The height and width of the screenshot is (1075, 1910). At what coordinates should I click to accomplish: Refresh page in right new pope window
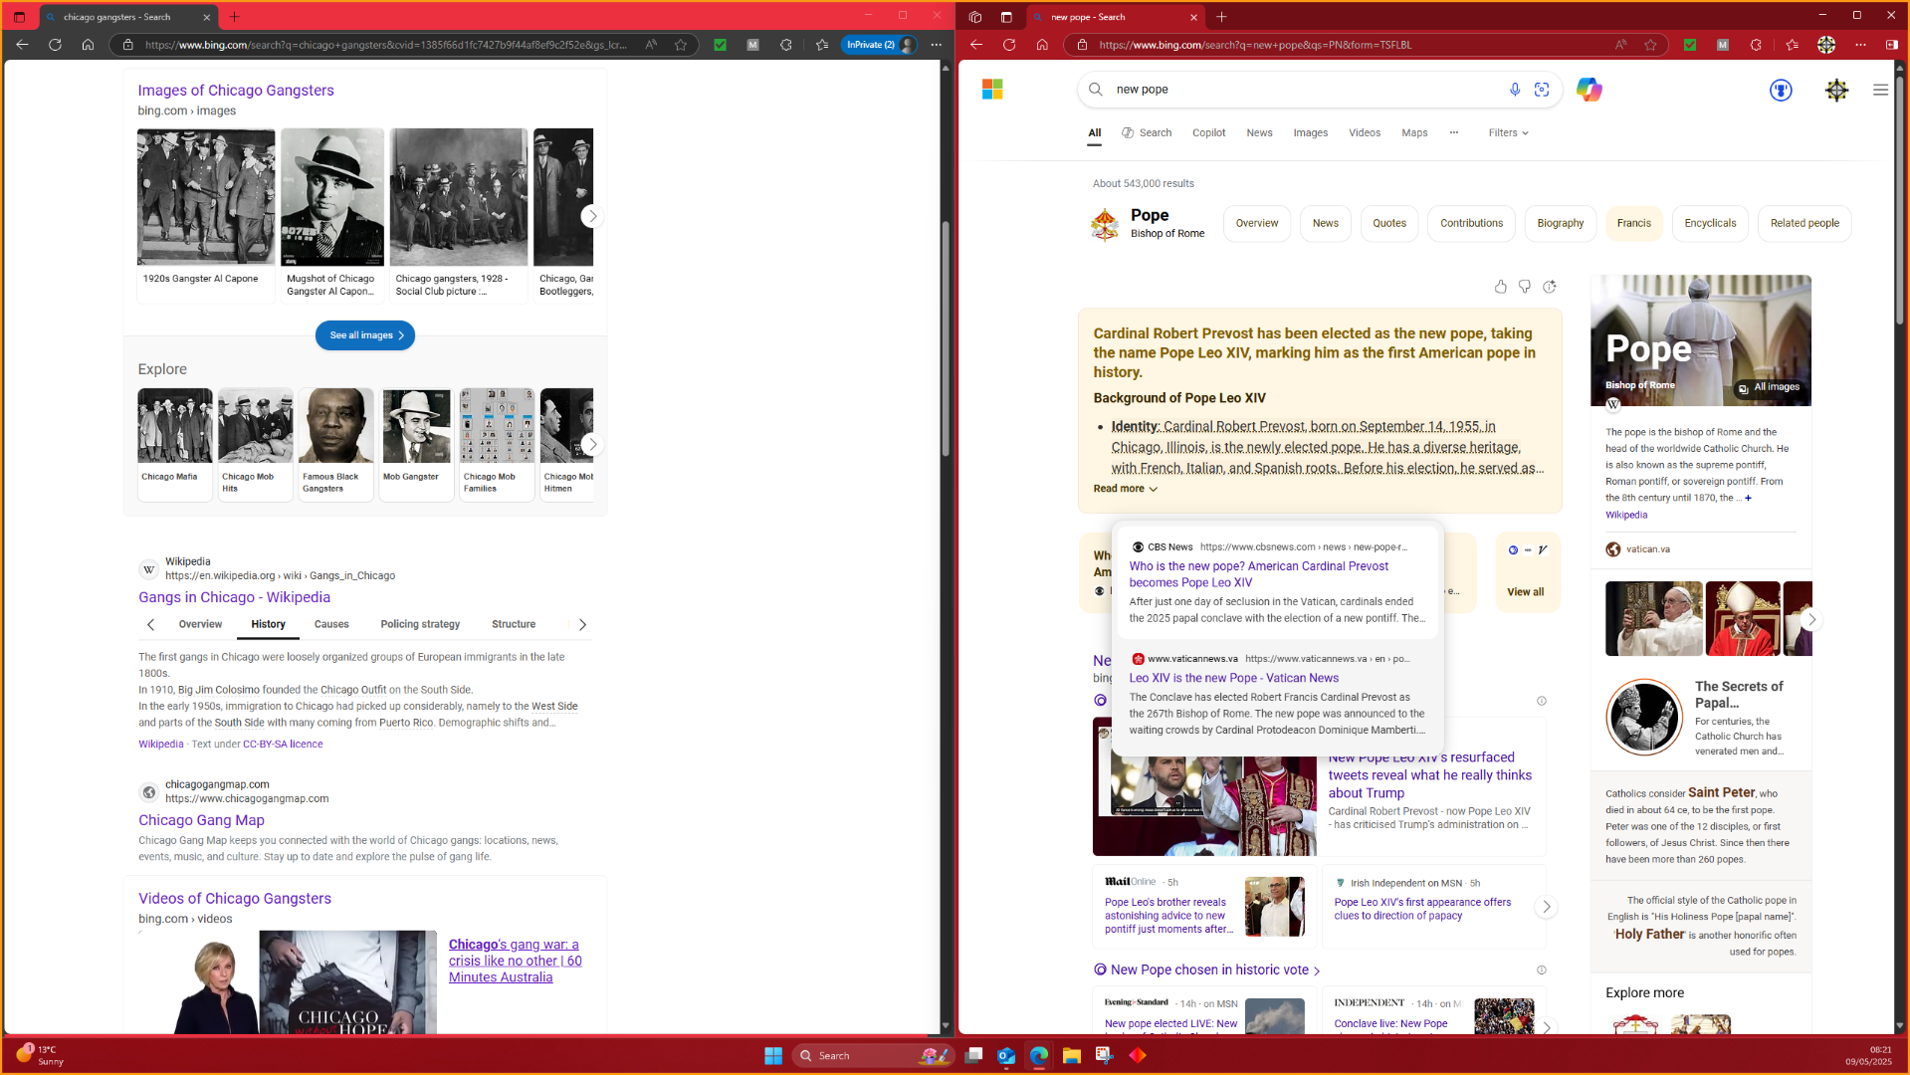(1009, 45)
